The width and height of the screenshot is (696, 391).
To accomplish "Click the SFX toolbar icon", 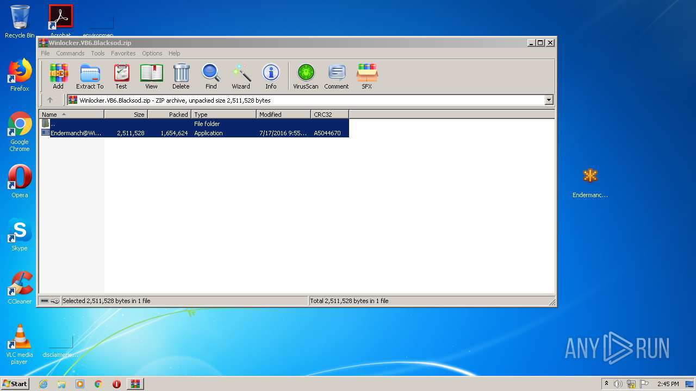I will [367, 76].
